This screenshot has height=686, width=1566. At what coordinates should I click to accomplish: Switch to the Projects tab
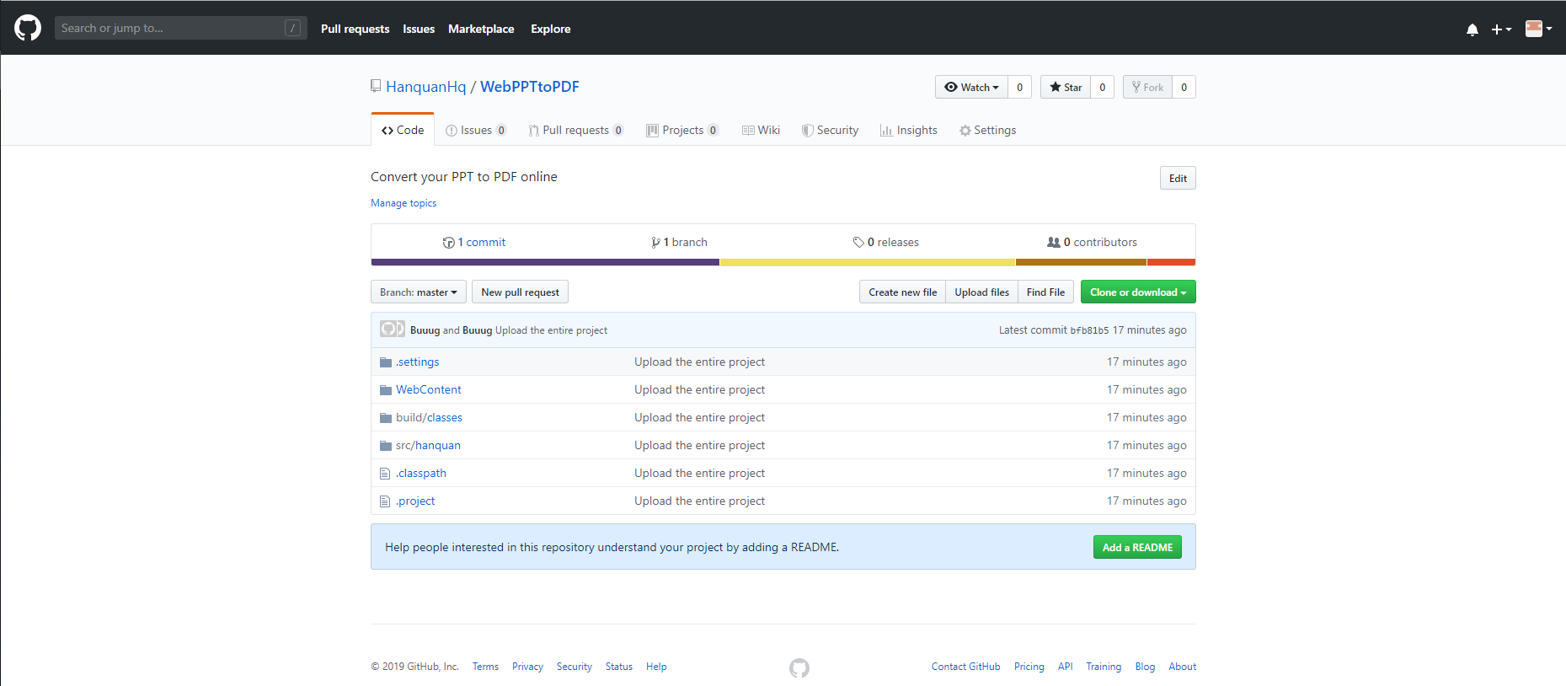[682, 130]
